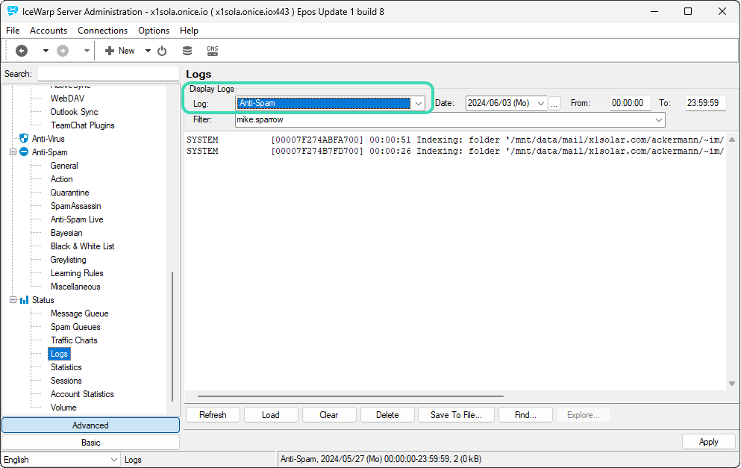This screenshot has height=468, width=741.
Task: Click the power icon in toolbar
Action: pyautogui.click(x=162, y=51)
